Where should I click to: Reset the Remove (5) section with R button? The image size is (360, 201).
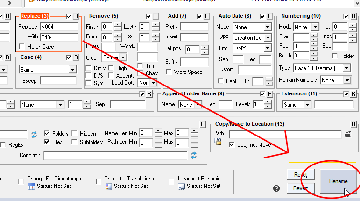point(156,16)
